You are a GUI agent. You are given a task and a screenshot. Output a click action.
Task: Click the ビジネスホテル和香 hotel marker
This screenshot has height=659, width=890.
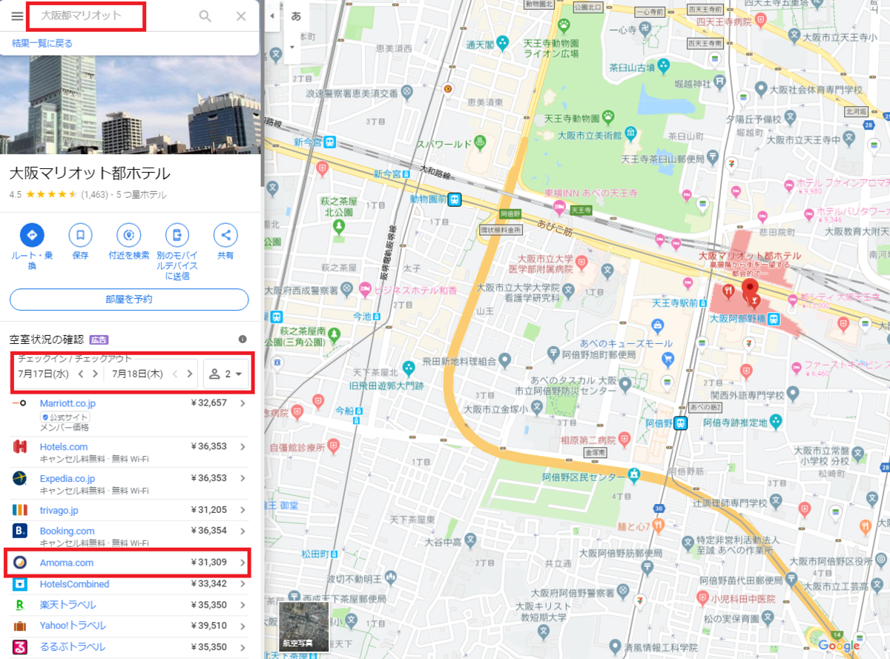coord(364,288)
